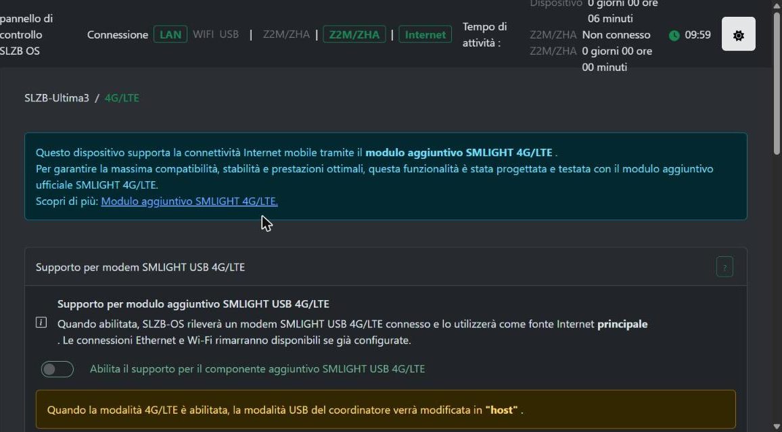Viewport: 782px width, 432px height.
Task: Click the 'Abilita il supporto per il componente' label
Action: click(x=257, y=369)
